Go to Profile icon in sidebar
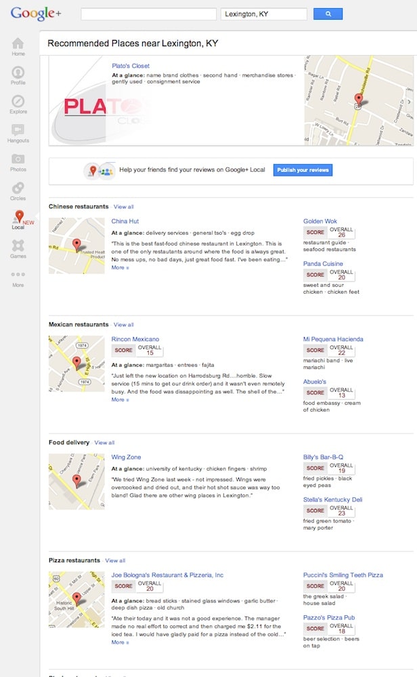The height and width of the screenshot is (677, 417). [x=18, y=75]
